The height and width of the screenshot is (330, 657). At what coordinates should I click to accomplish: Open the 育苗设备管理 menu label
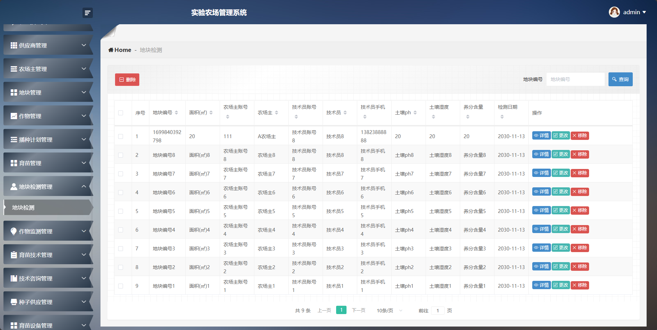[36, 325]
